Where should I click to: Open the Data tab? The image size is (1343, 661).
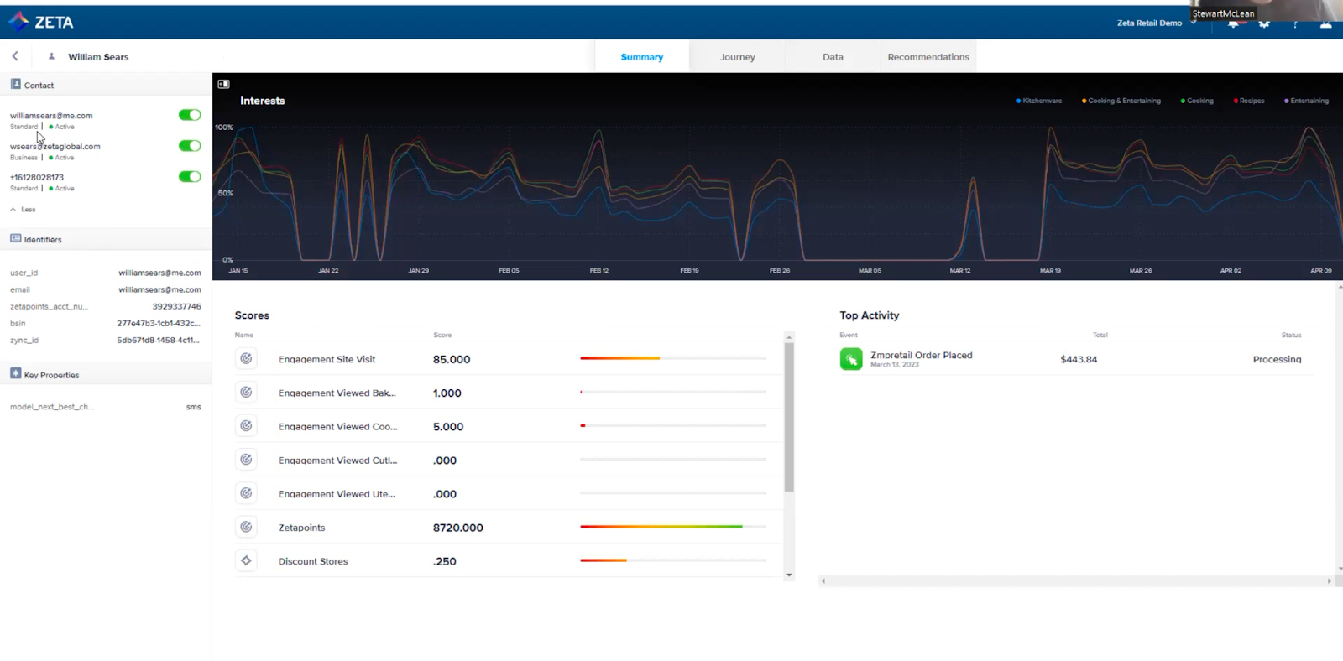tap(833, 57)
